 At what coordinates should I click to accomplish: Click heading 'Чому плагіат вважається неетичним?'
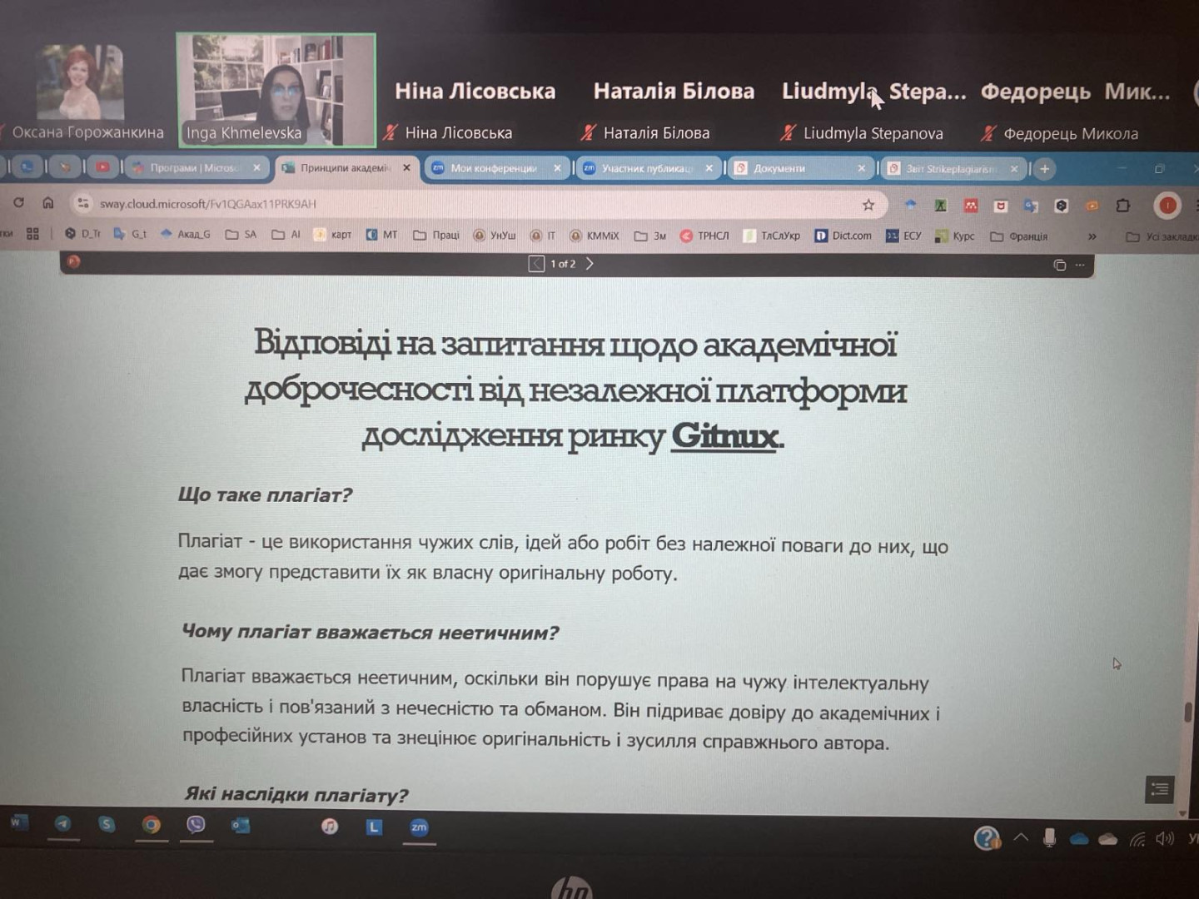tap(371, 632)
